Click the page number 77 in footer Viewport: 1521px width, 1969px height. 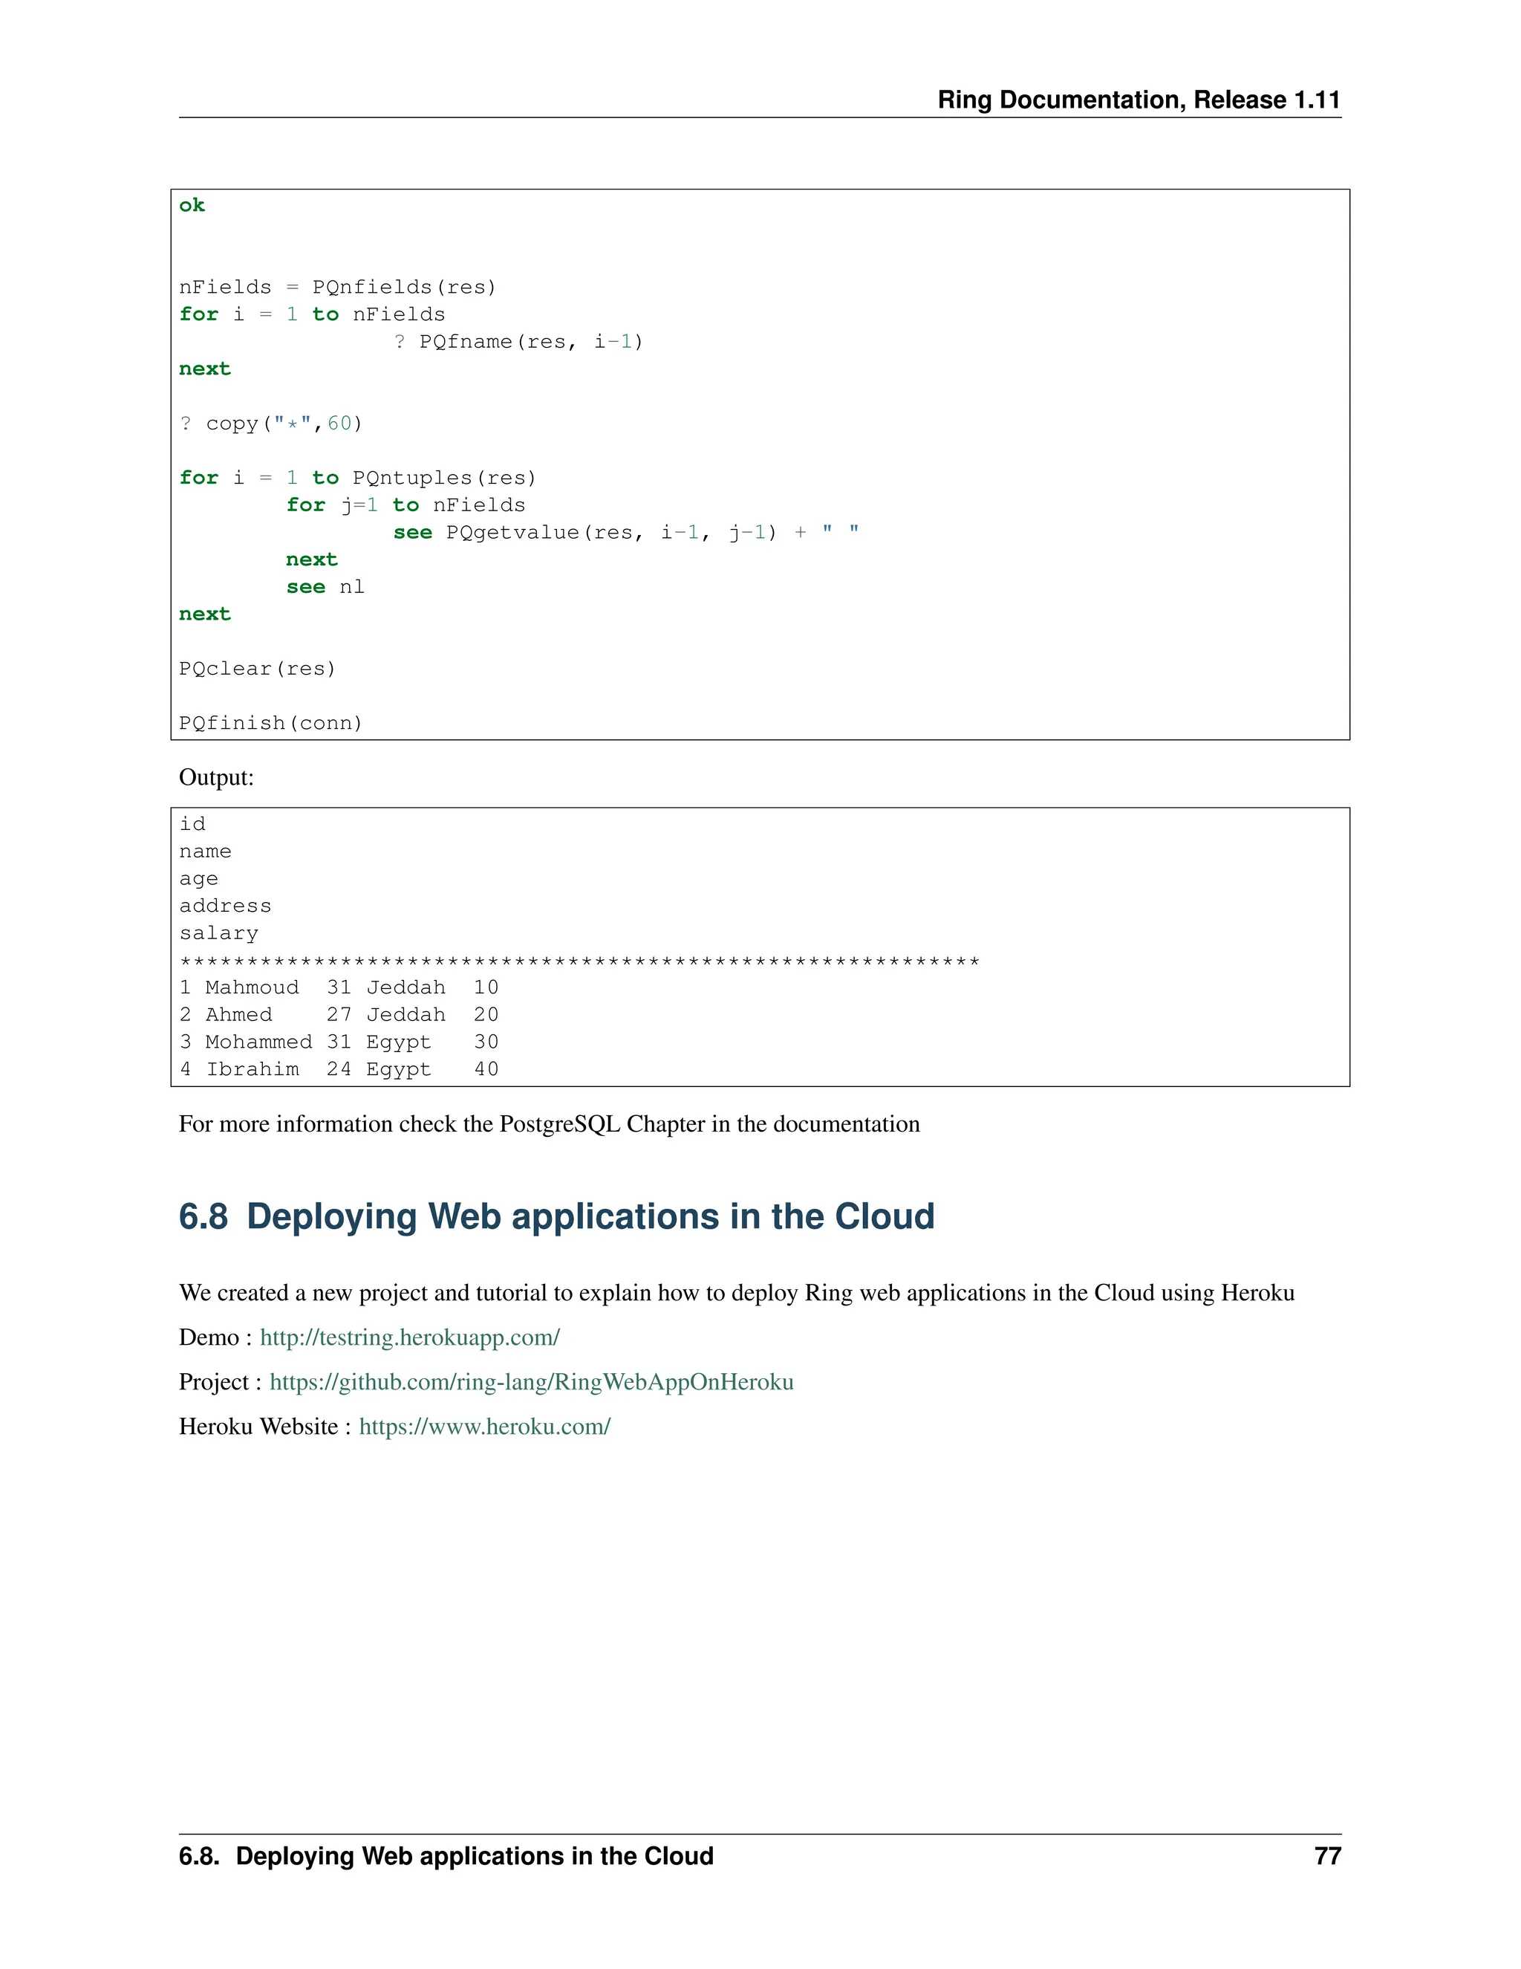pos(1326,1856)
